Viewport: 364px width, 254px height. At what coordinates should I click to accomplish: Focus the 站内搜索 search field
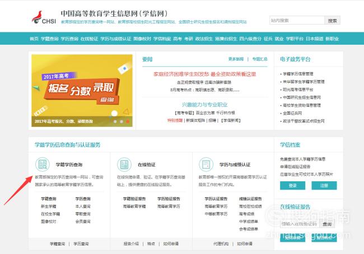point(297,20)
